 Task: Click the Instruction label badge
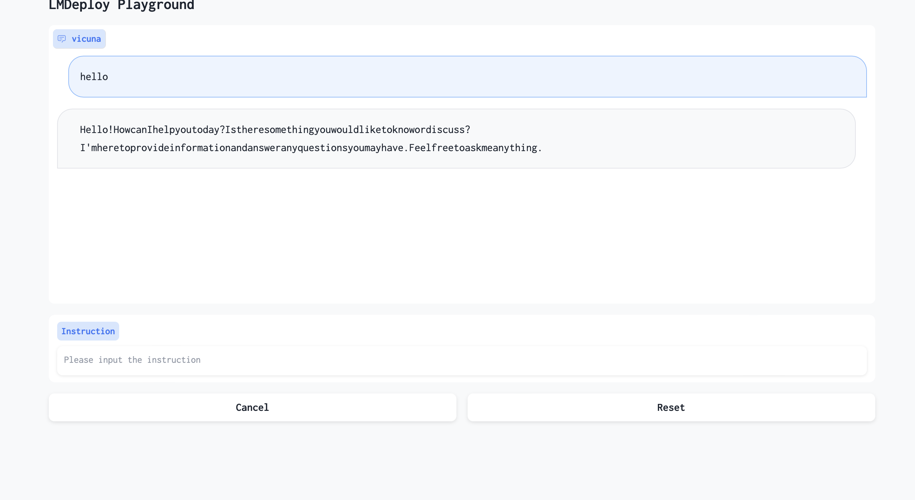tap(88, 331)
